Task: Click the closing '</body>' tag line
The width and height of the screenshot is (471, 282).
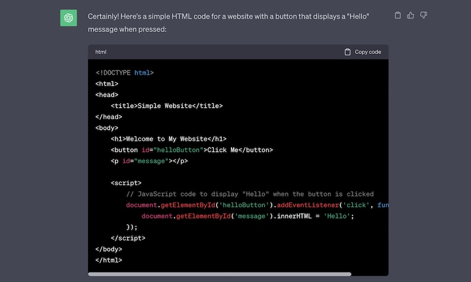Action: (x=109, y=249)
